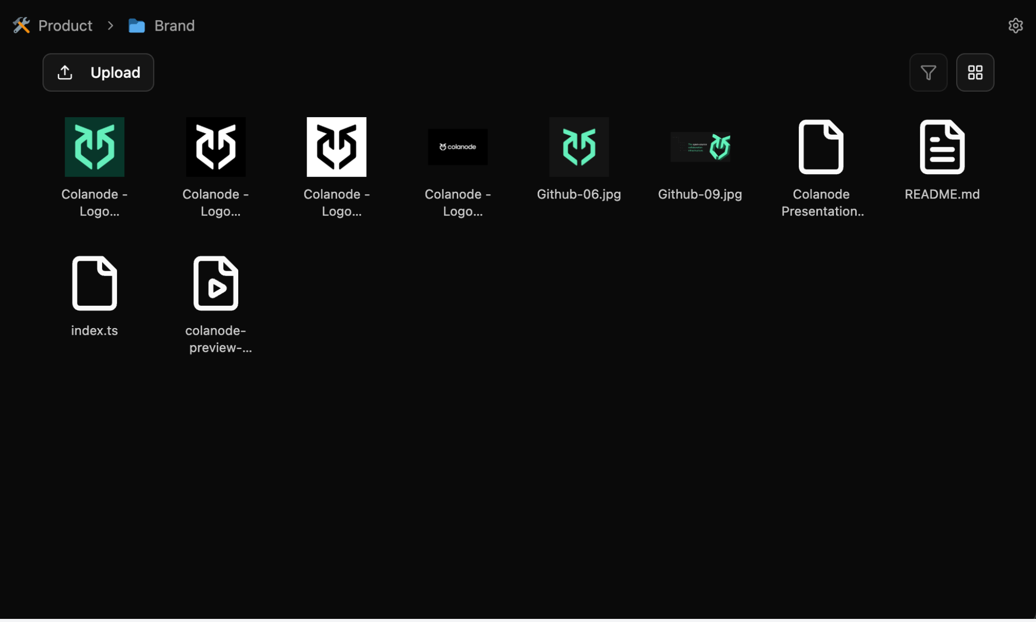The width and height of the screenshot is (1036, 622).
Task: Select green Colanode logo thumbnail
Action: click(x=94, y=147)
